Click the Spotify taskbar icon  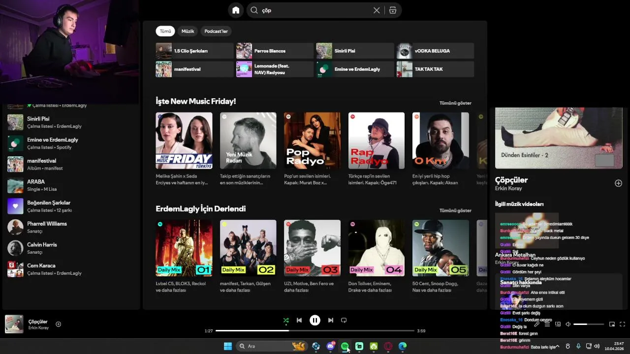point(345,346)
